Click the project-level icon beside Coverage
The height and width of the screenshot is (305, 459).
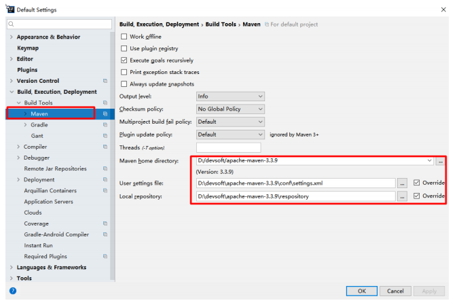(105, 223)
